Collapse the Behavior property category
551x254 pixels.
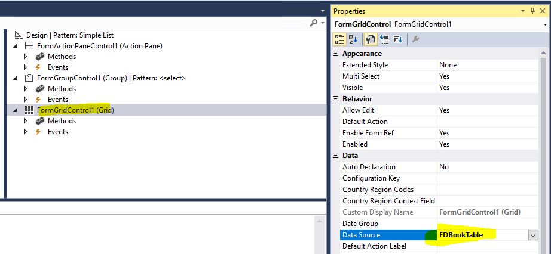335,99
